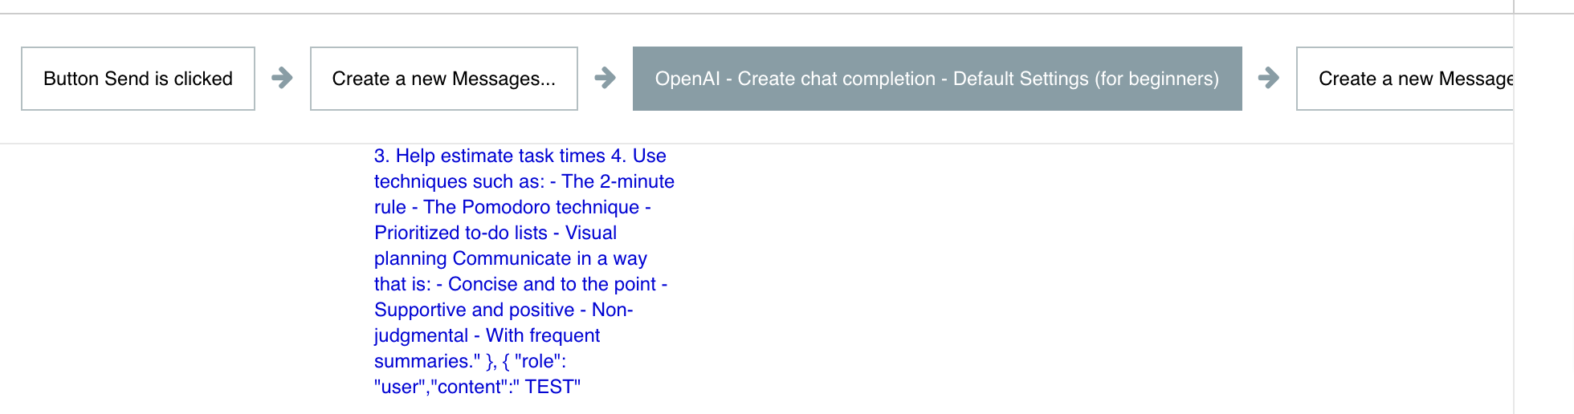
Task: Click the text 'that is: - Concise and to the point -'
Action: tap(521, 284)
